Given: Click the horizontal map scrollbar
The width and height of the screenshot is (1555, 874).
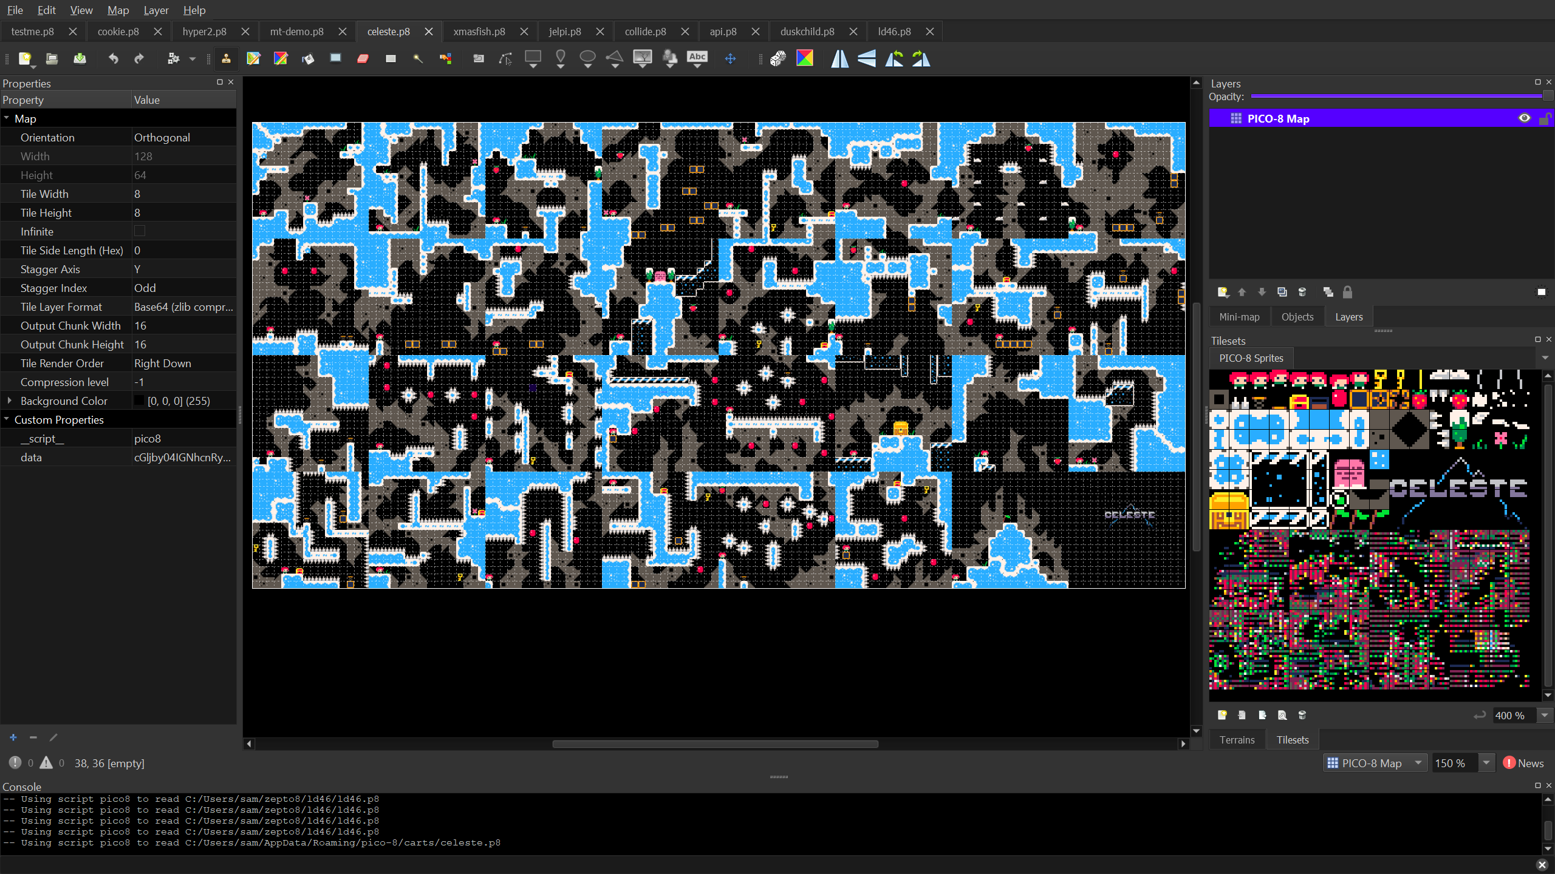Looking at the screenshot, I should click(x=715, y=744).
